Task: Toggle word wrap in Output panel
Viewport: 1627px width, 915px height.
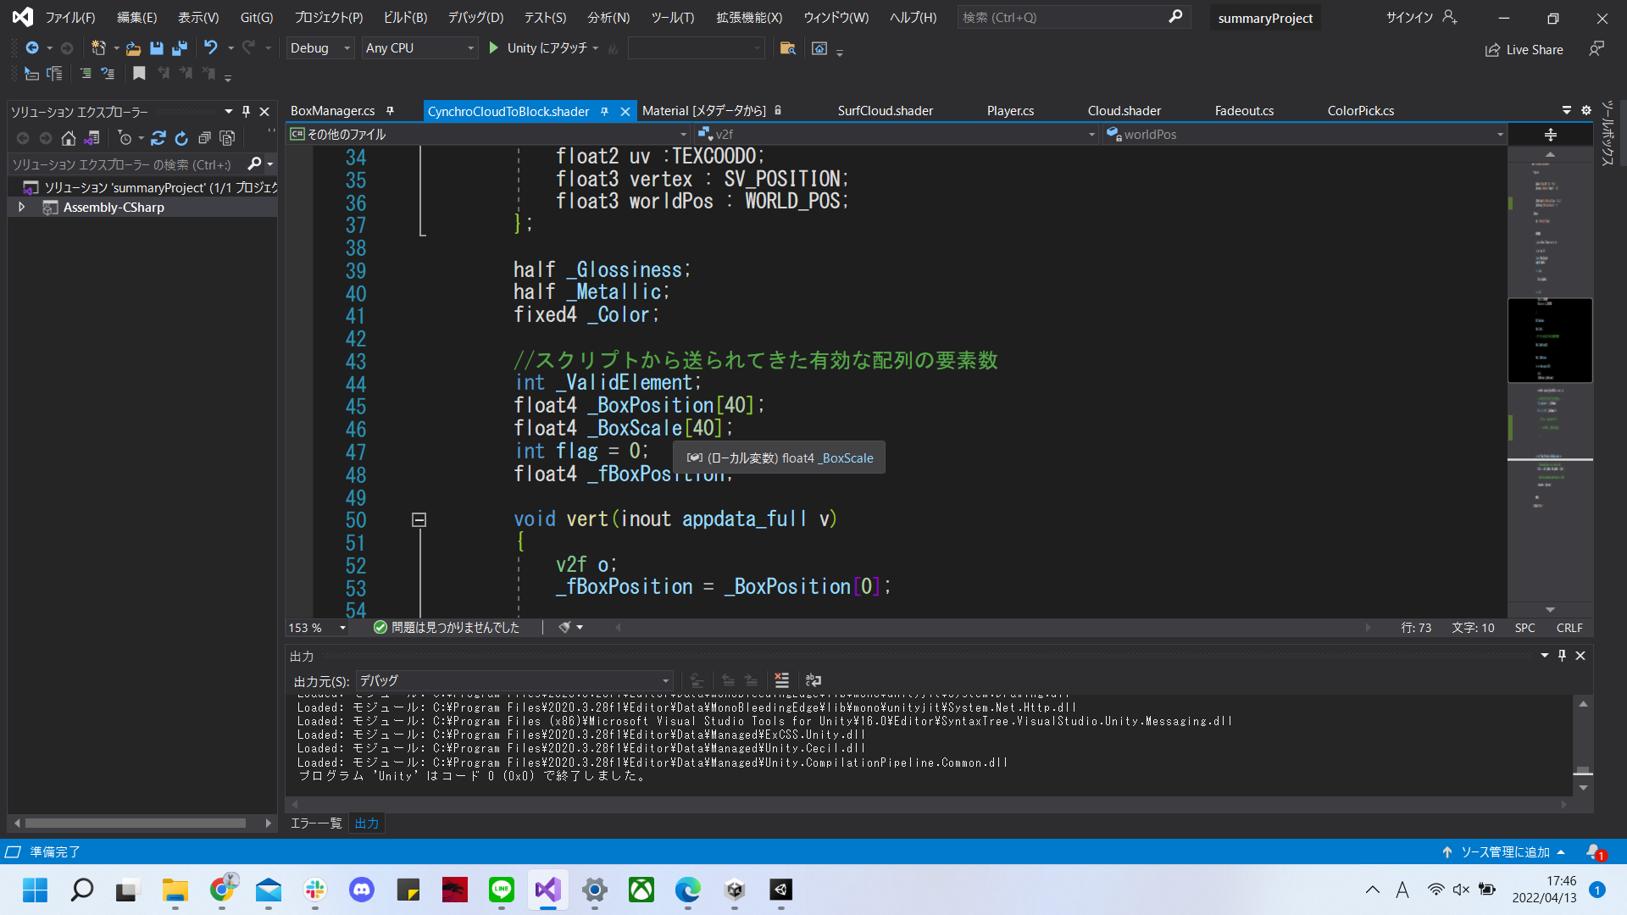Action: [813, 680]
